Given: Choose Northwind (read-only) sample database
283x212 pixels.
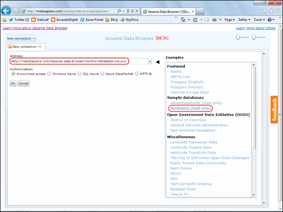Looking at the screenshot, I should point(190,108).
